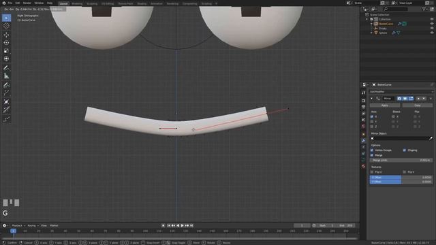Select the curve Draw tool
Viewport: 436px width, 245px height.
pyautogui.click(x=6, y=85)
